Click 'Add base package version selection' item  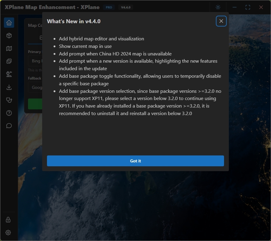(x=140, y=102)
